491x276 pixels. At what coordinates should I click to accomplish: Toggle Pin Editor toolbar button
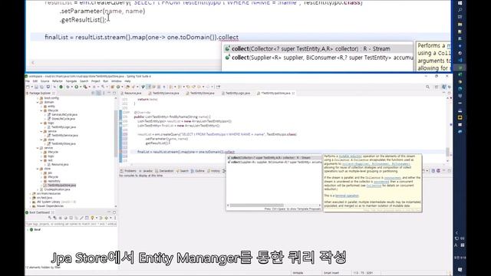pyautogui.click(x=218, y=87)
